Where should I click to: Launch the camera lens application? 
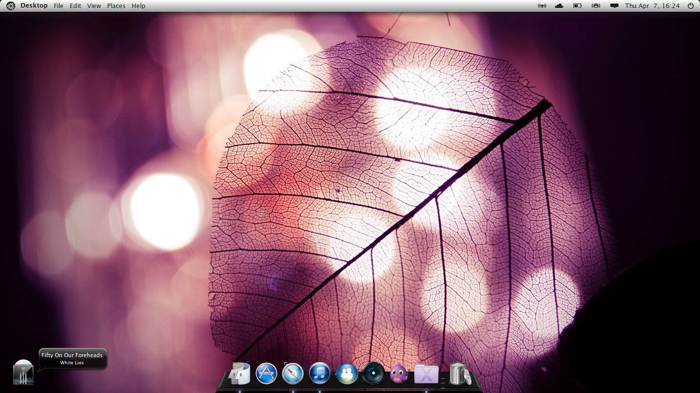[373, 374]
